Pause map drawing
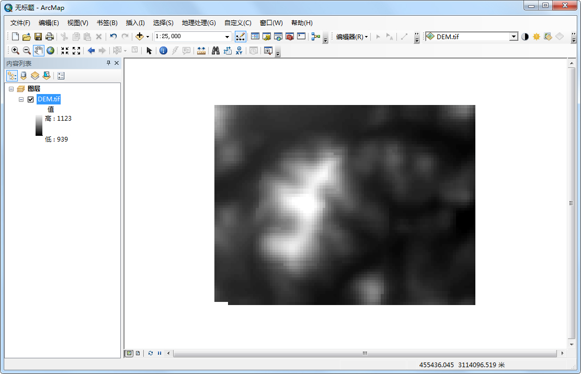The height and width of the screenshot is (374, 581). pyautogui.click(x=160, y=353)
